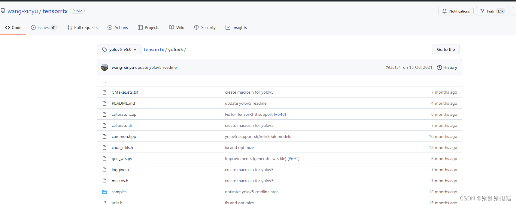
Task: Open common.hpp file
Action: (124, 136)
